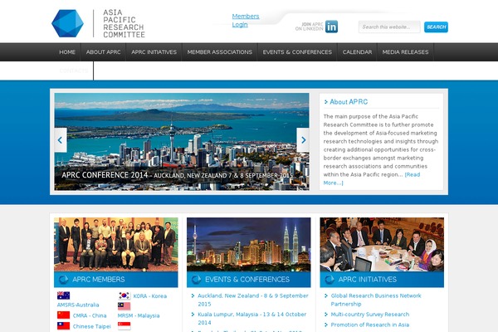Click the APRC MEMBERS section heading
The height and width of the screenshot is (332, 498).
99,280
